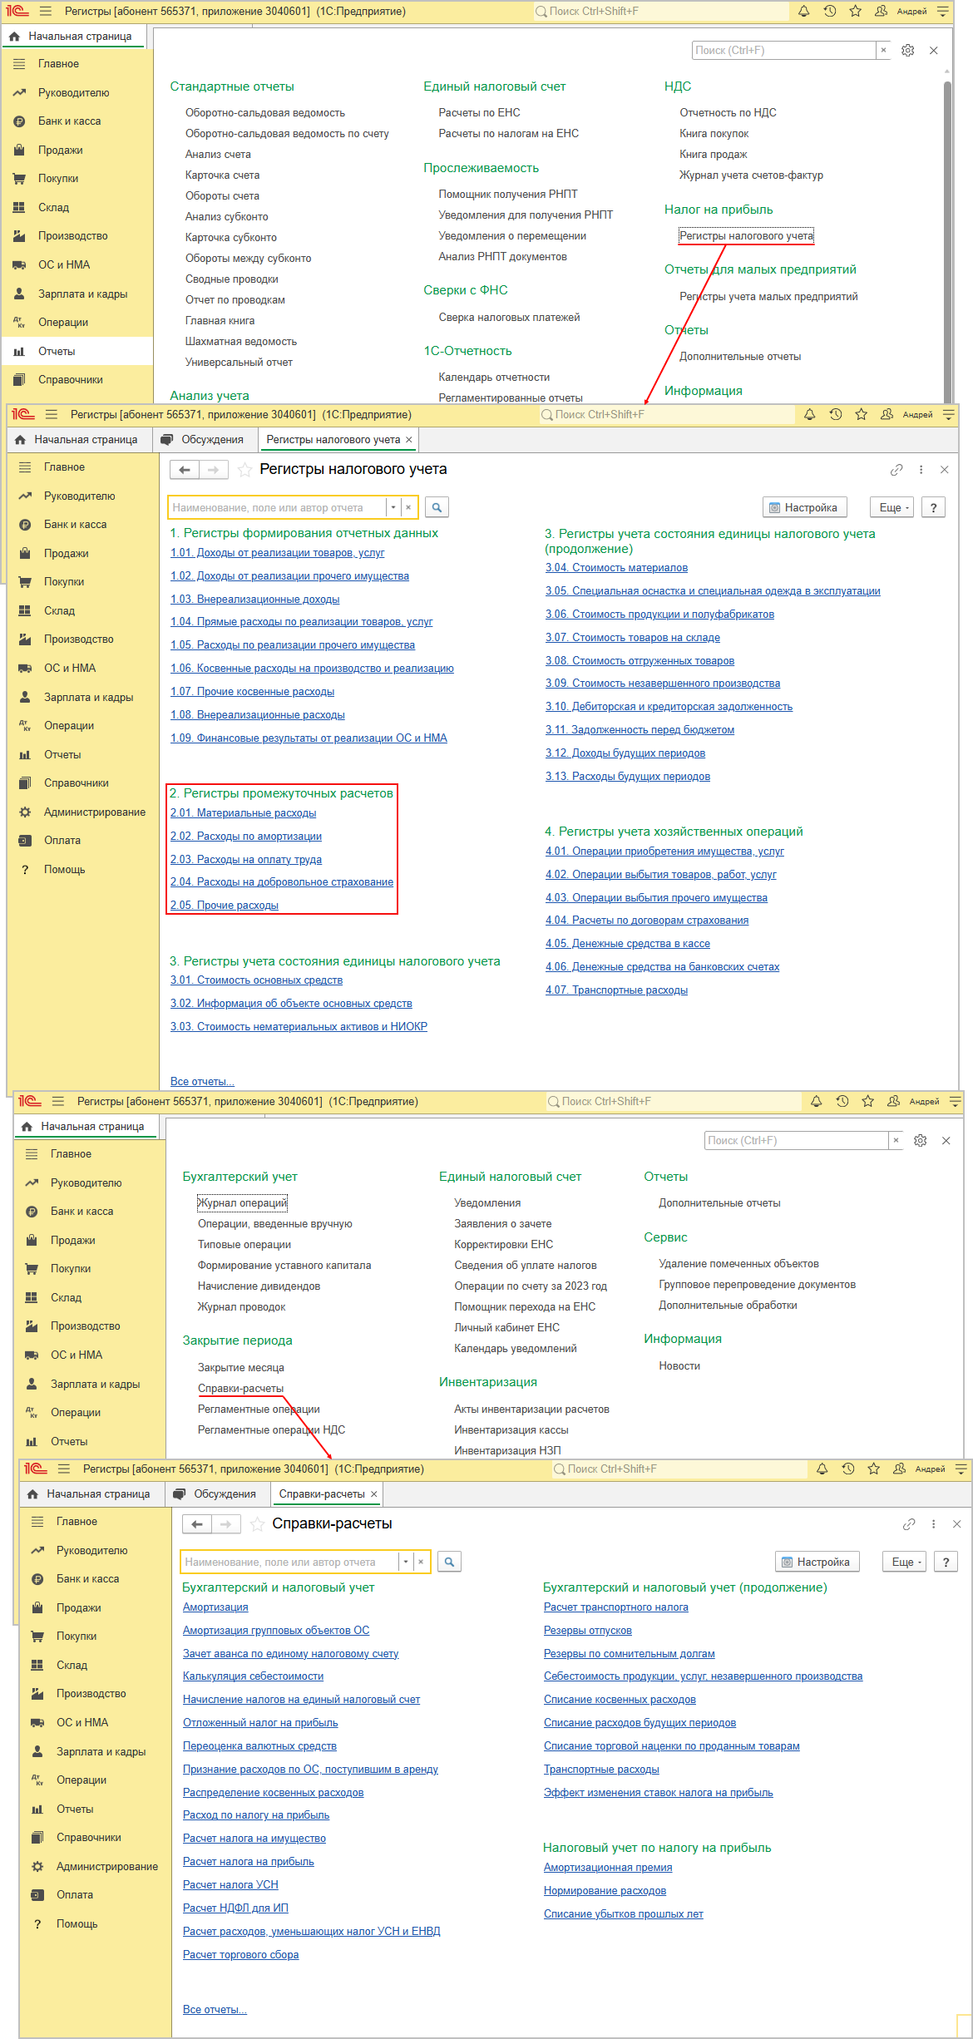Open 2.03 Расходы на оплату труда link
This screenshot has width=973, height=2039.
point(245,859)
